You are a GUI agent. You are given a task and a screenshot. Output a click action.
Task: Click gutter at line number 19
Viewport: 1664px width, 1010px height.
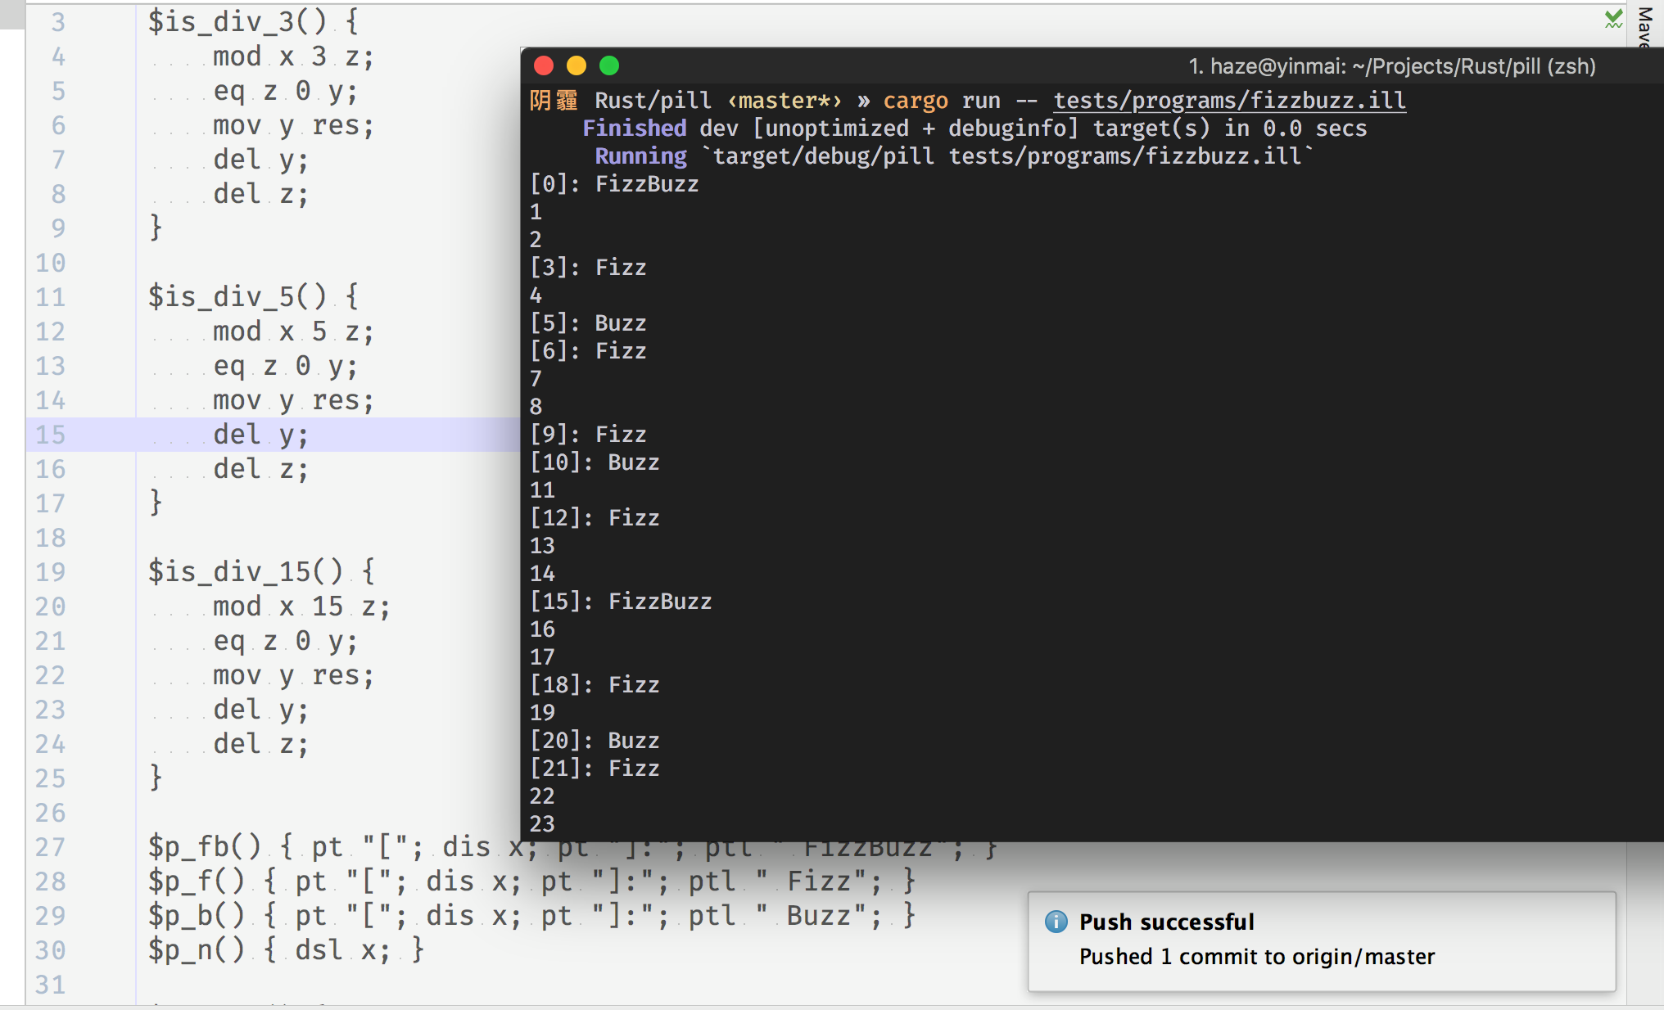50,572
